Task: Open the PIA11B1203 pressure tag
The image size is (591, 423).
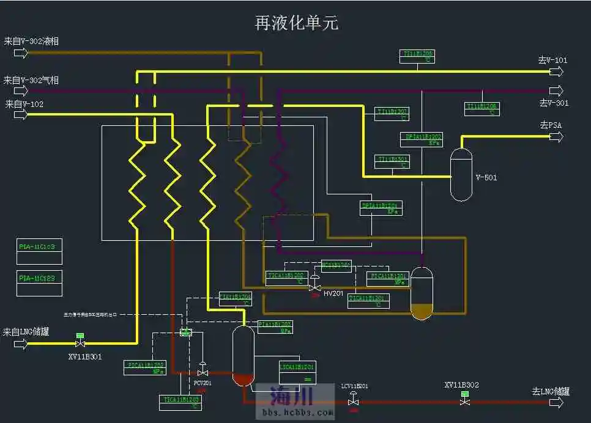Action: coord(275,327)
